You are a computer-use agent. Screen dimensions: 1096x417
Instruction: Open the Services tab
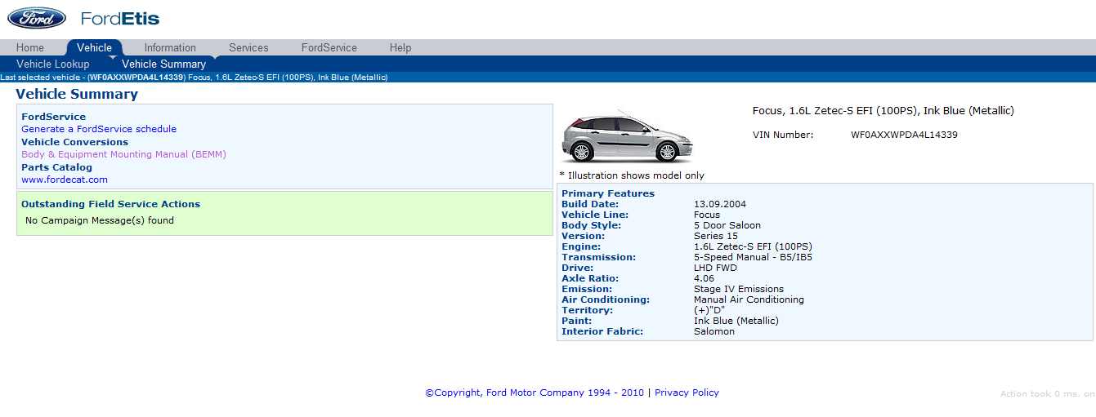tap(248, 48)
